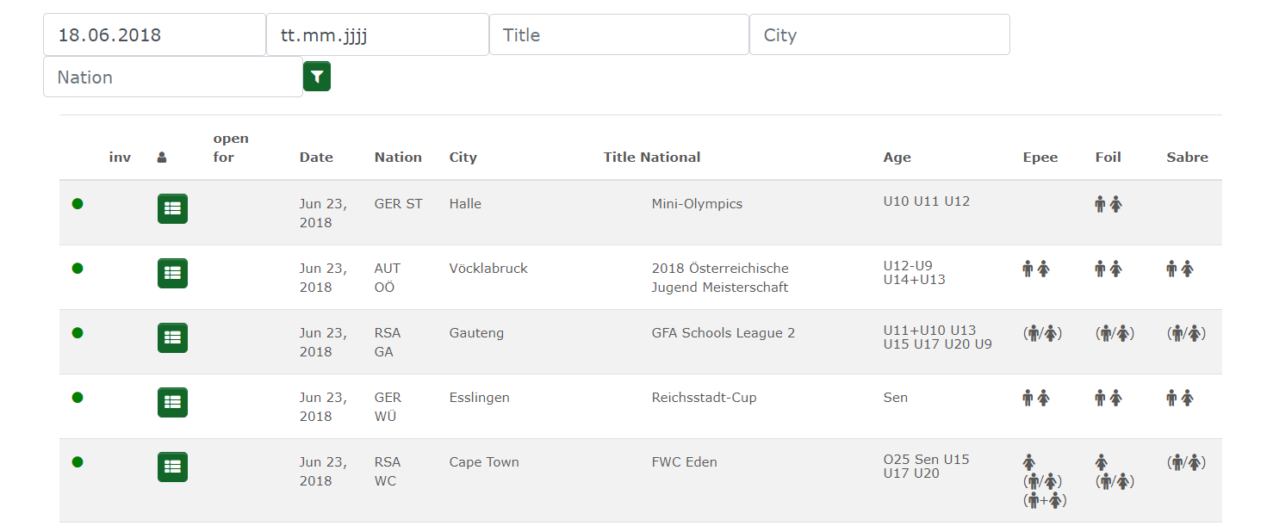The width and height of the screenshot is (1267, 532).
Task: Click green status dot for Cape Town row
Action: click(x=78, y=462)
